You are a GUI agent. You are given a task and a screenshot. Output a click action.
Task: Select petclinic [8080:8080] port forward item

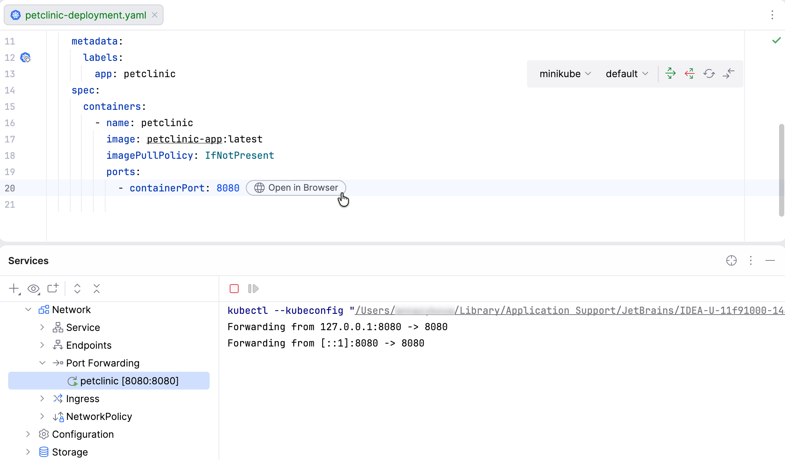[129, 381]
